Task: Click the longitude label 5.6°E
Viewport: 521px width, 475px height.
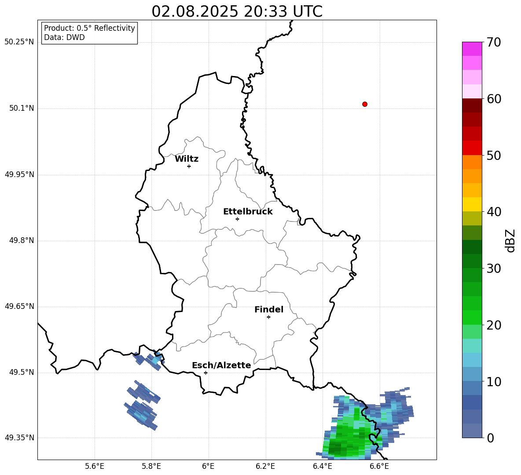Action: [95, 466]
